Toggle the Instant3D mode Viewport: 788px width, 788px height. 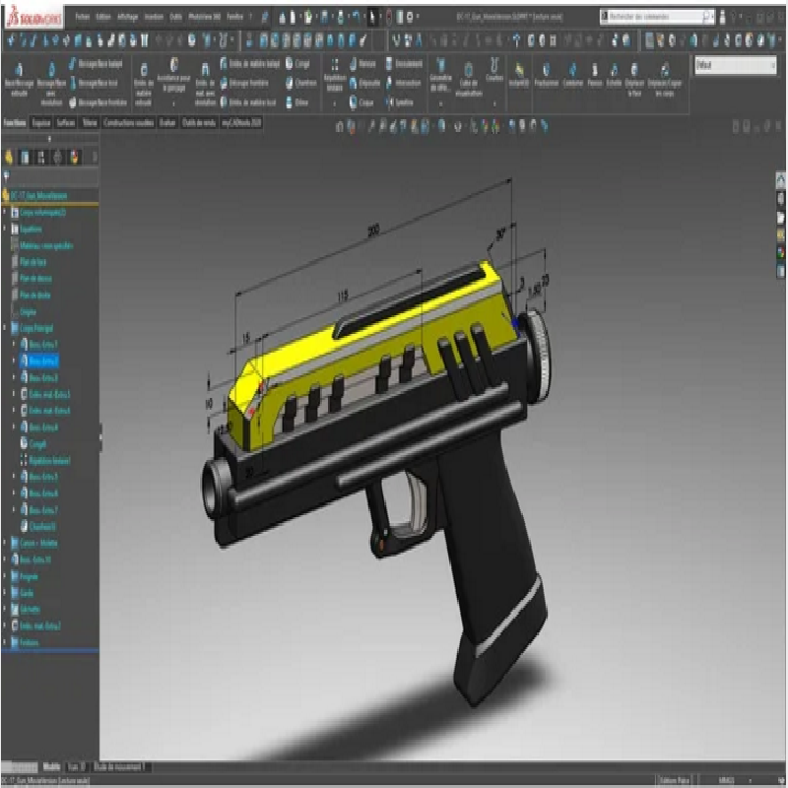(x=519, y=75)
